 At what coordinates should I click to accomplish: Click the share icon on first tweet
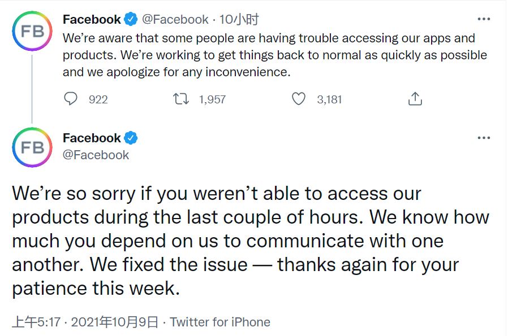(415, 99)
